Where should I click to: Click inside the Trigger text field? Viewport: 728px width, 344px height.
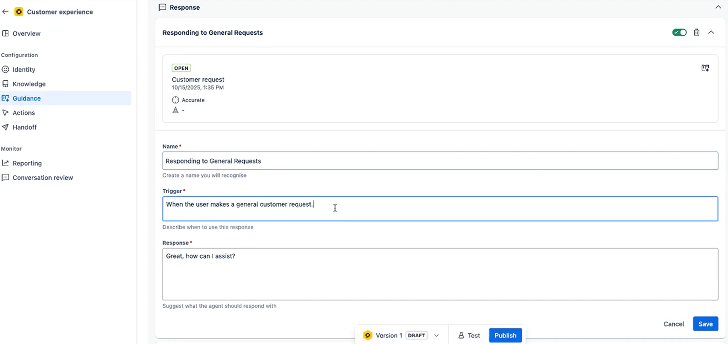point(440,209)
